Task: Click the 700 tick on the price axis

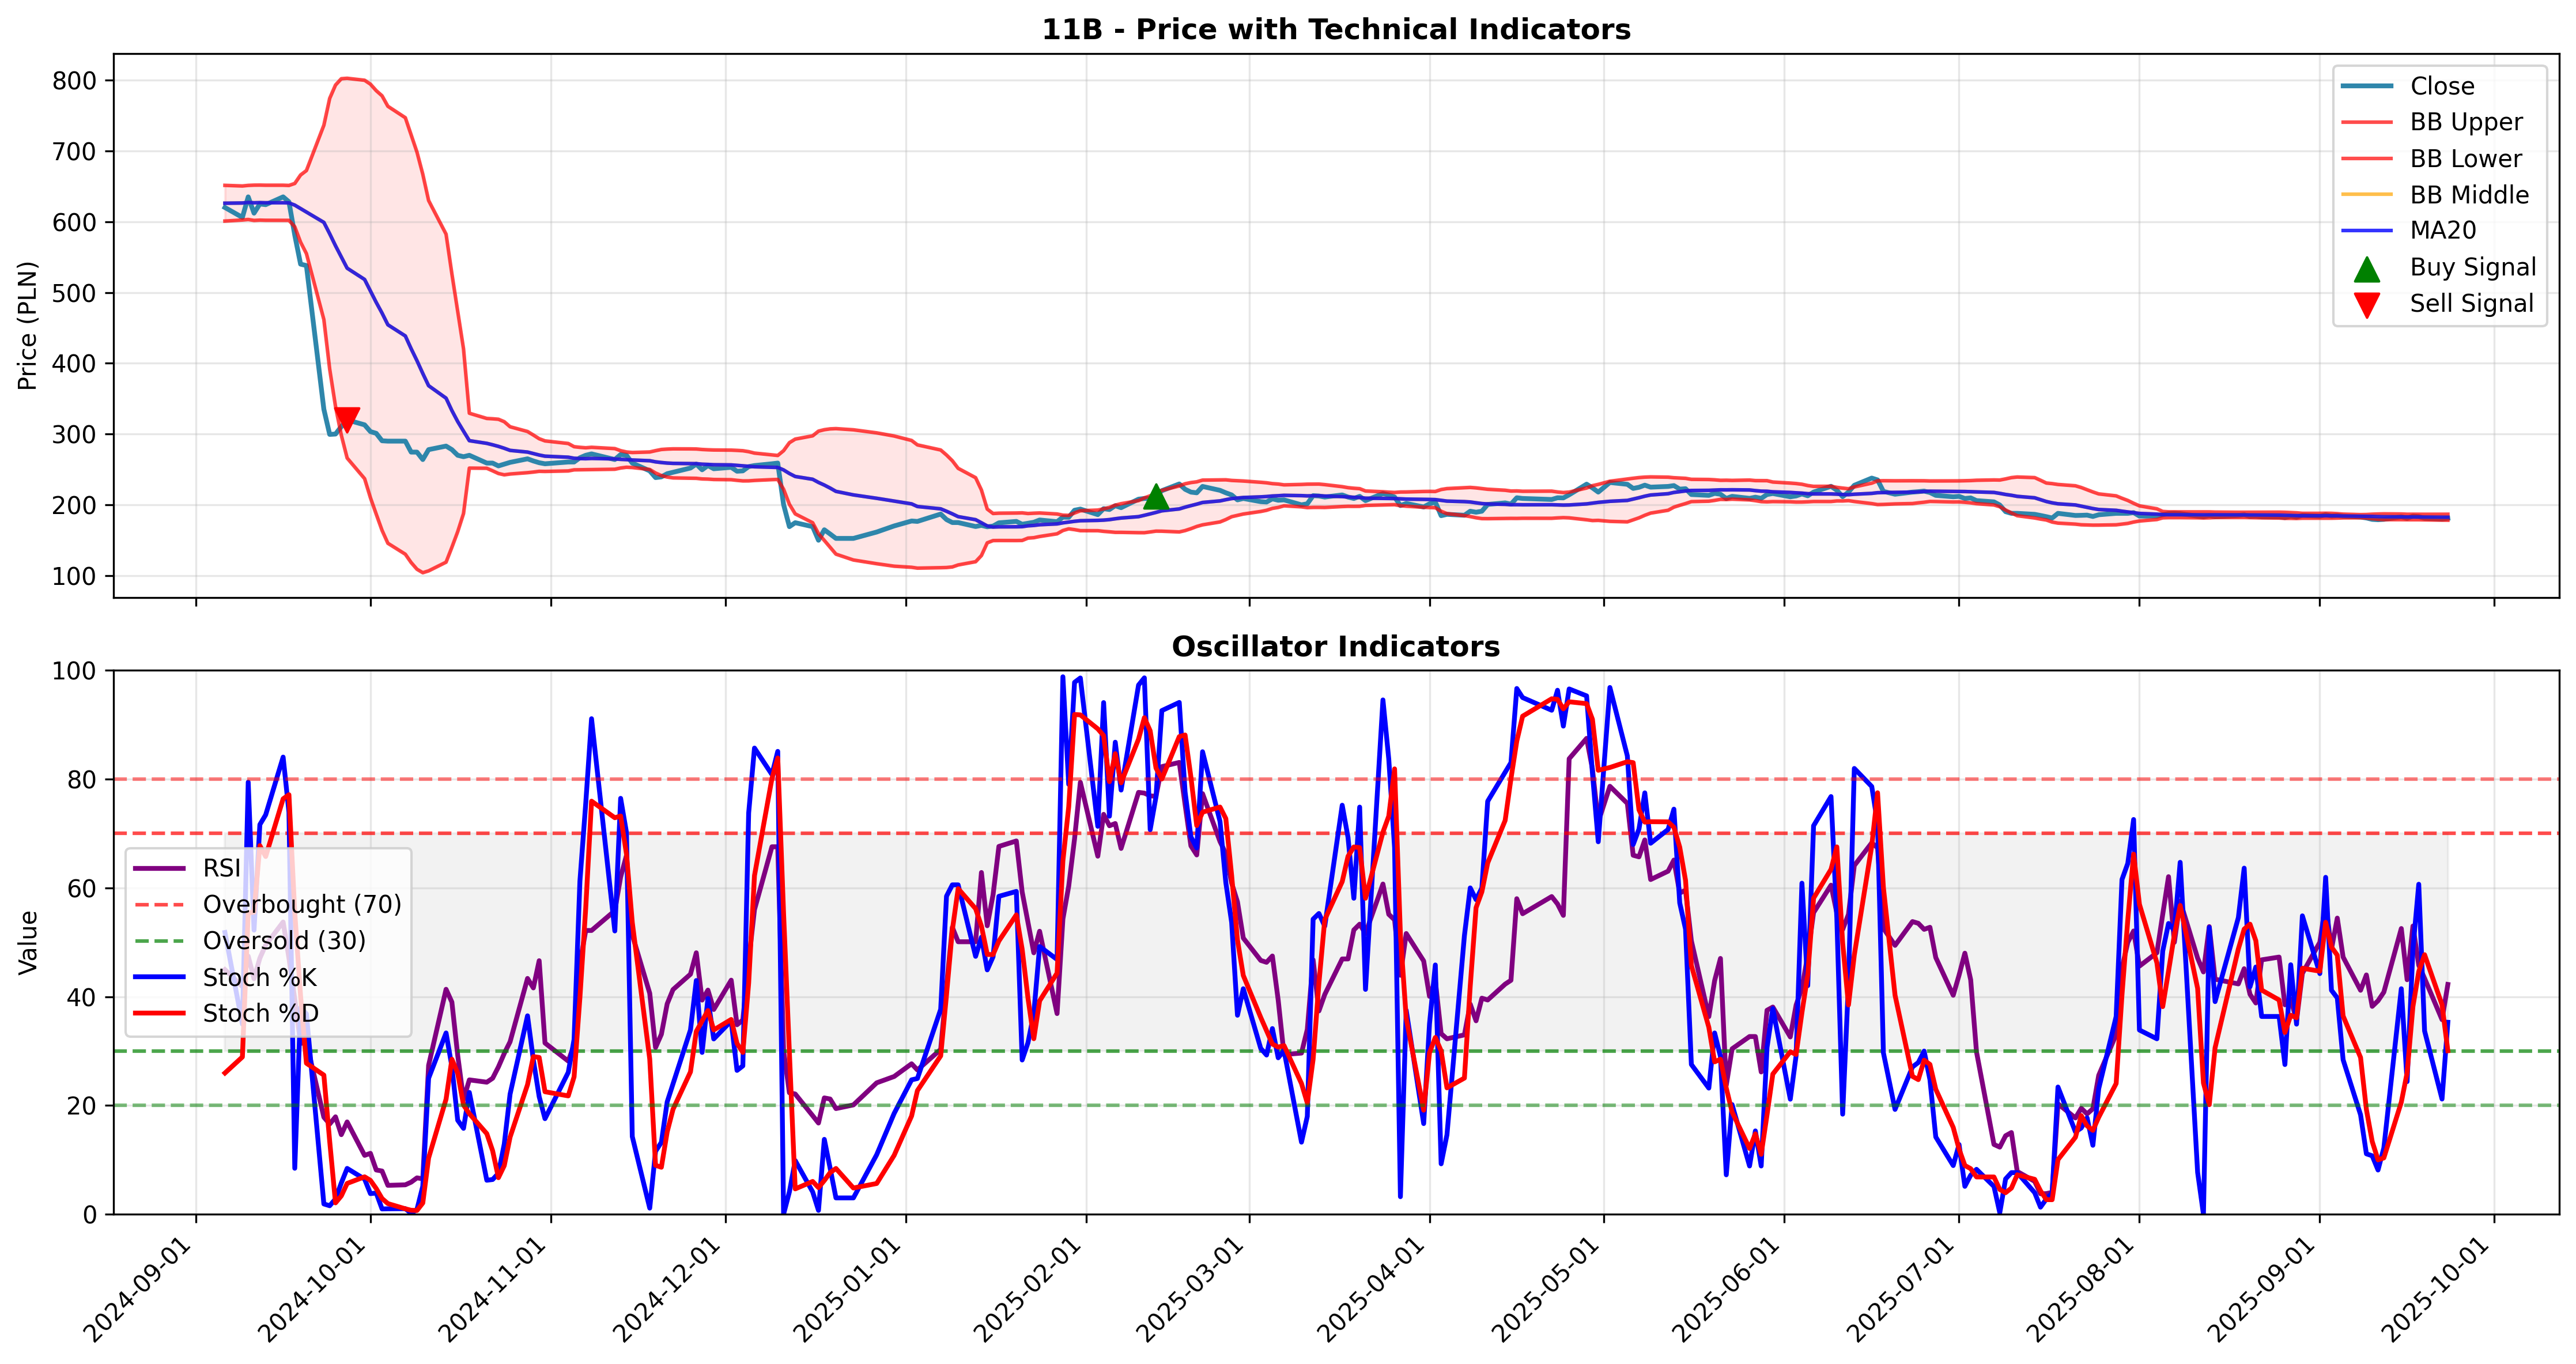Action: tap(75, 152)
